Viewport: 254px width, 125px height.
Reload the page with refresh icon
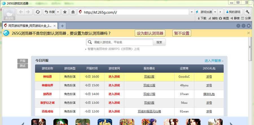tap(38, 12)
